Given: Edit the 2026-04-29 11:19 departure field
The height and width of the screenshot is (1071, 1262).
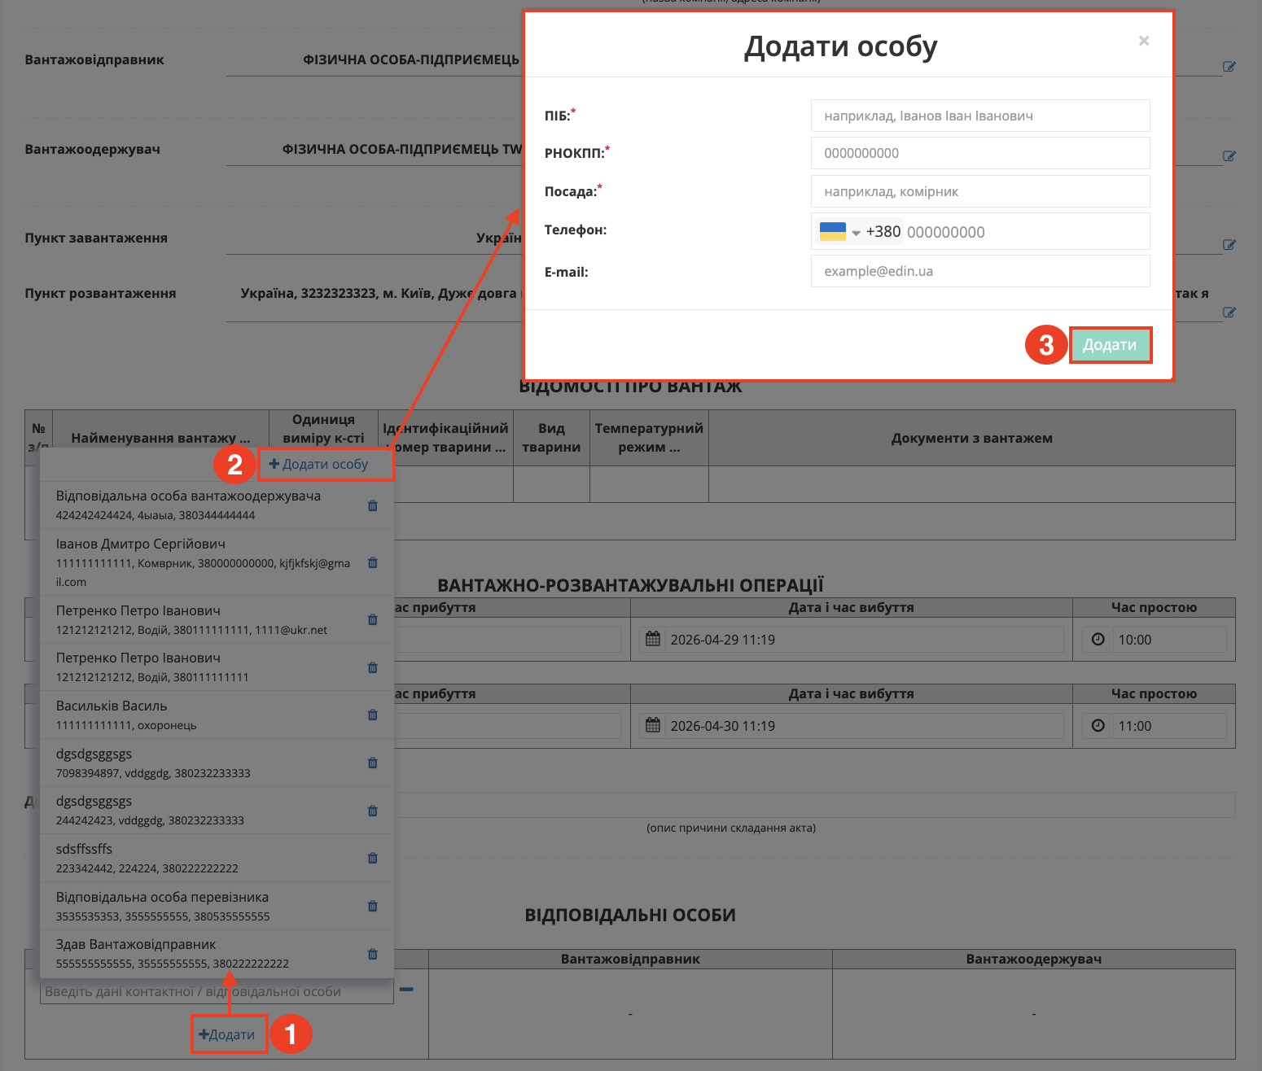Looking at the screenshot, I should tap(865, 640).
